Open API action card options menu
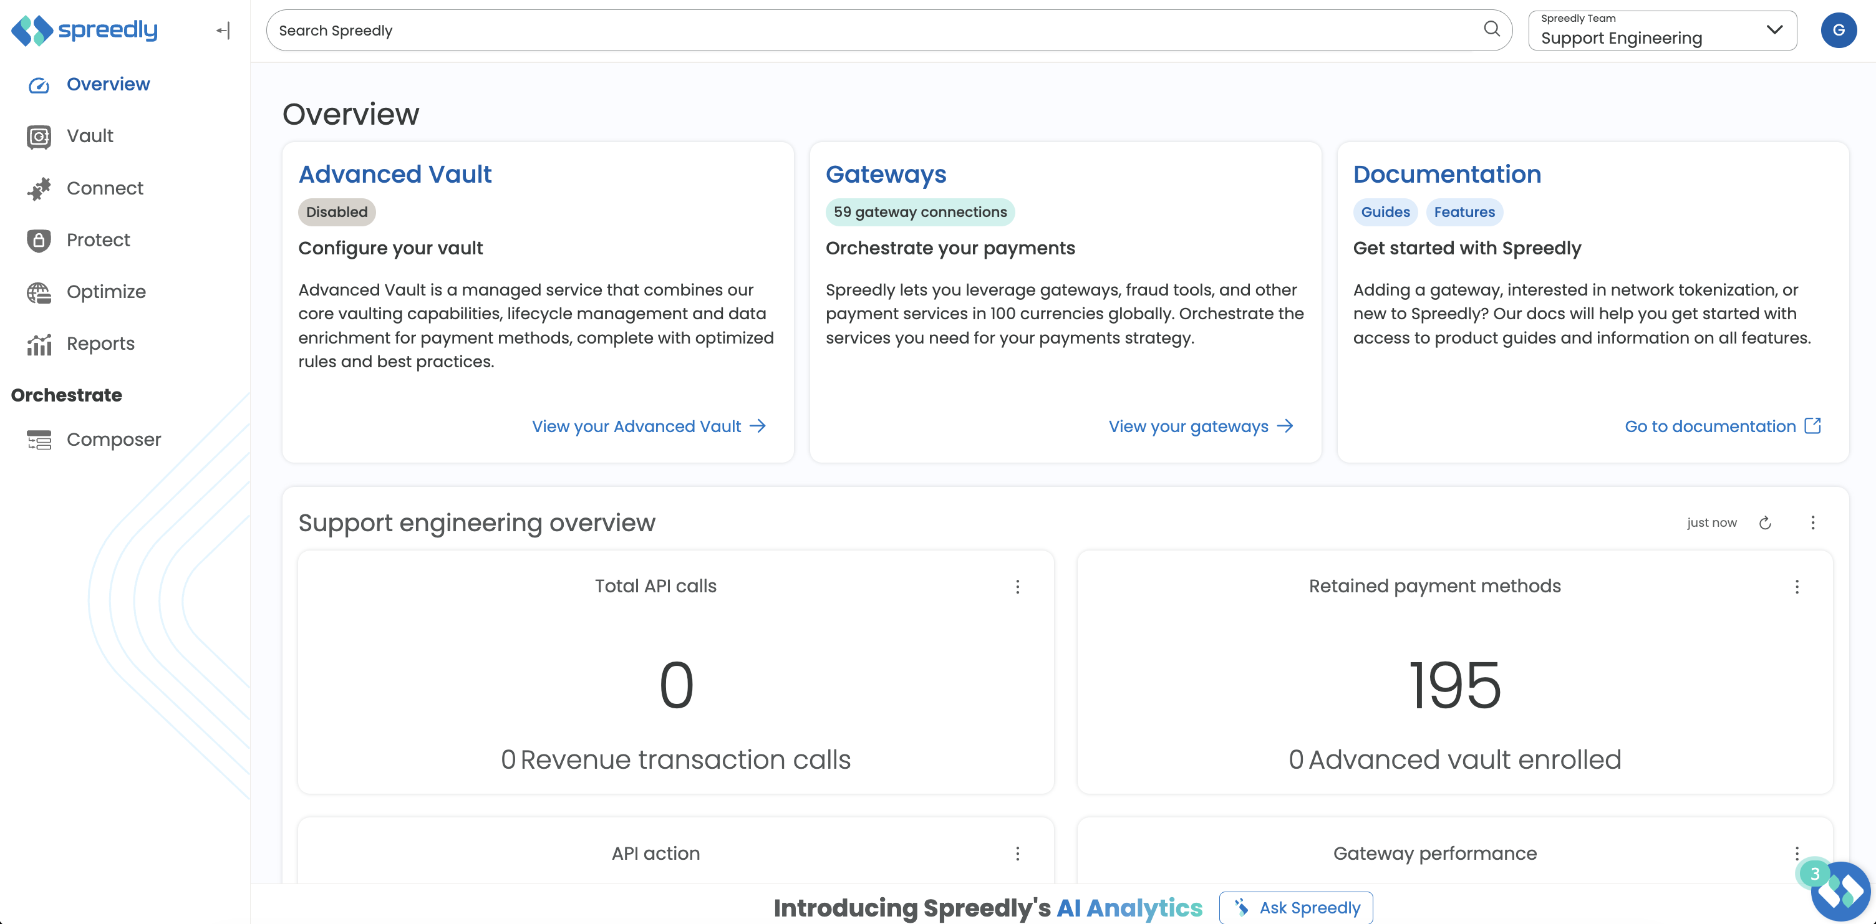The image size is (1876, 924). 1017,854
